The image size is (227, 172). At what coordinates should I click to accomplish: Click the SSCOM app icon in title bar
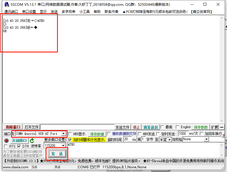[x=7, y=4]
